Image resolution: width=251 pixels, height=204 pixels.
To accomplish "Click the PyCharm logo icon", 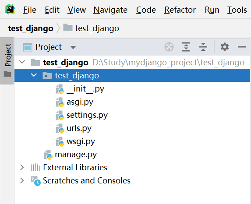I will point(10,10).
